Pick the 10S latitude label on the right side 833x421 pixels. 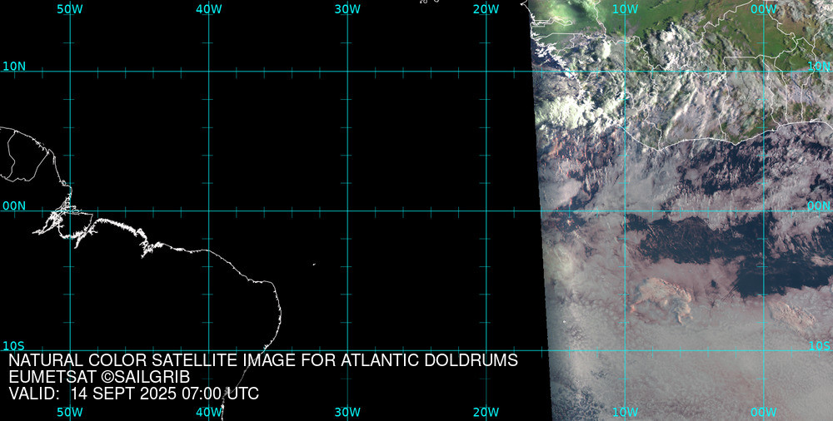pos(819,346)
